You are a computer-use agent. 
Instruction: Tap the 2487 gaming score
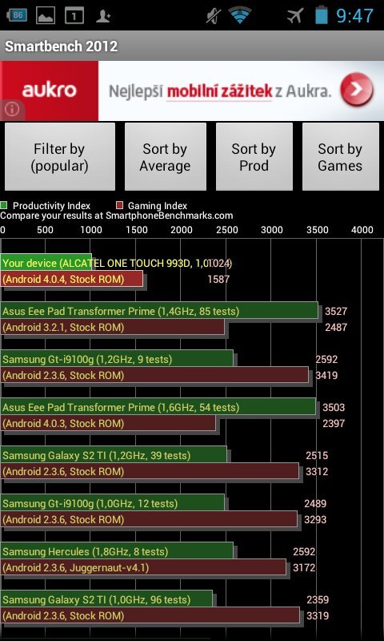pos(336,328)
